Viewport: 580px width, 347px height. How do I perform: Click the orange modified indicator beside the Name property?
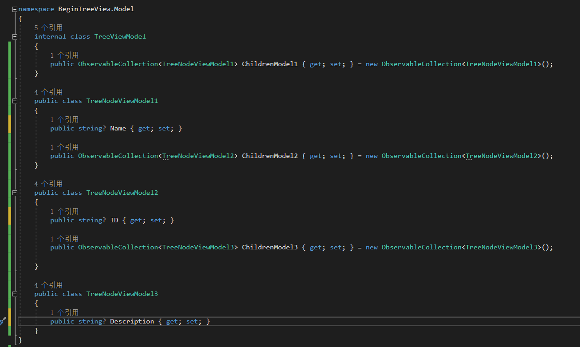8,124
